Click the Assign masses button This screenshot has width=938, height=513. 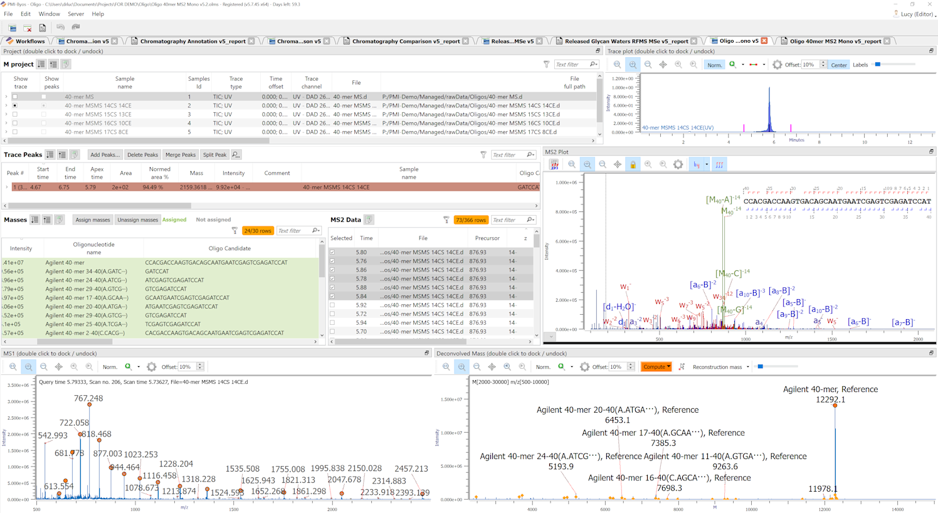93,220
